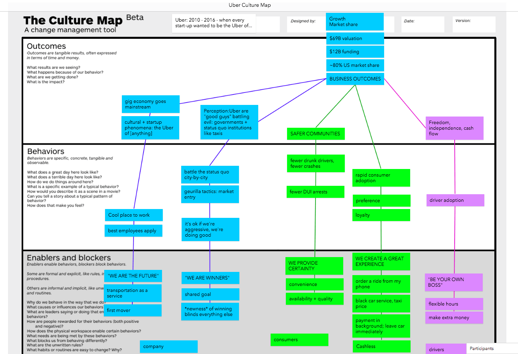Select the 'BUSINESS OUTCOMES' note
518x354 pixels.
pos(355,79)
